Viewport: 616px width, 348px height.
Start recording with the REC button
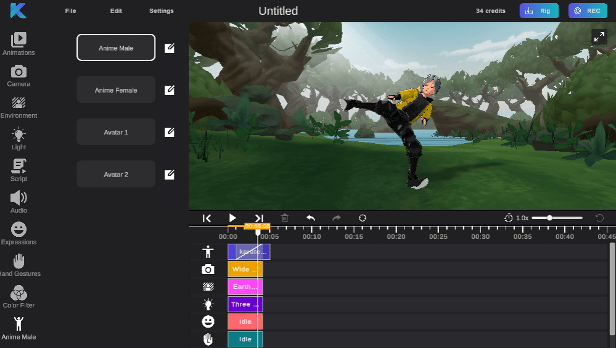coord(588,10)
